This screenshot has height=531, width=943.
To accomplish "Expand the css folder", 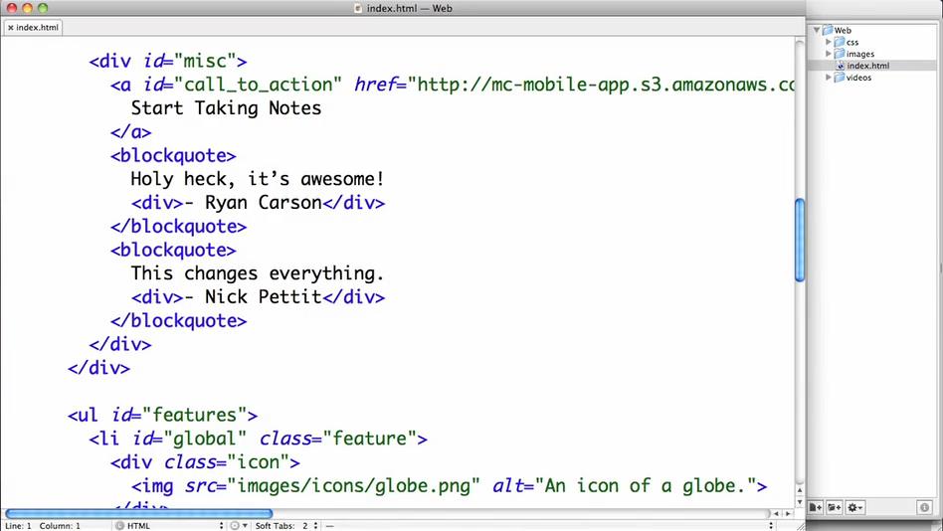I will (829, 42).
